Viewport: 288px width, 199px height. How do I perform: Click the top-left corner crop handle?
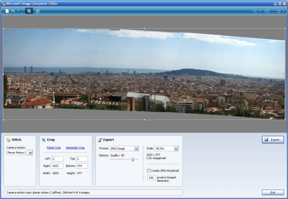[3, 28]
